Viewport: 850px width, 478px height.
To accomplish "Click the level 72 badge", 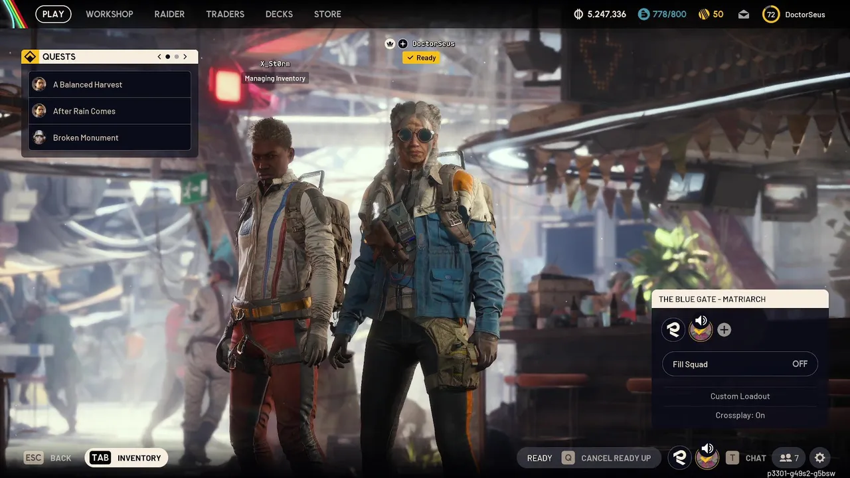I will click(770, 14).
